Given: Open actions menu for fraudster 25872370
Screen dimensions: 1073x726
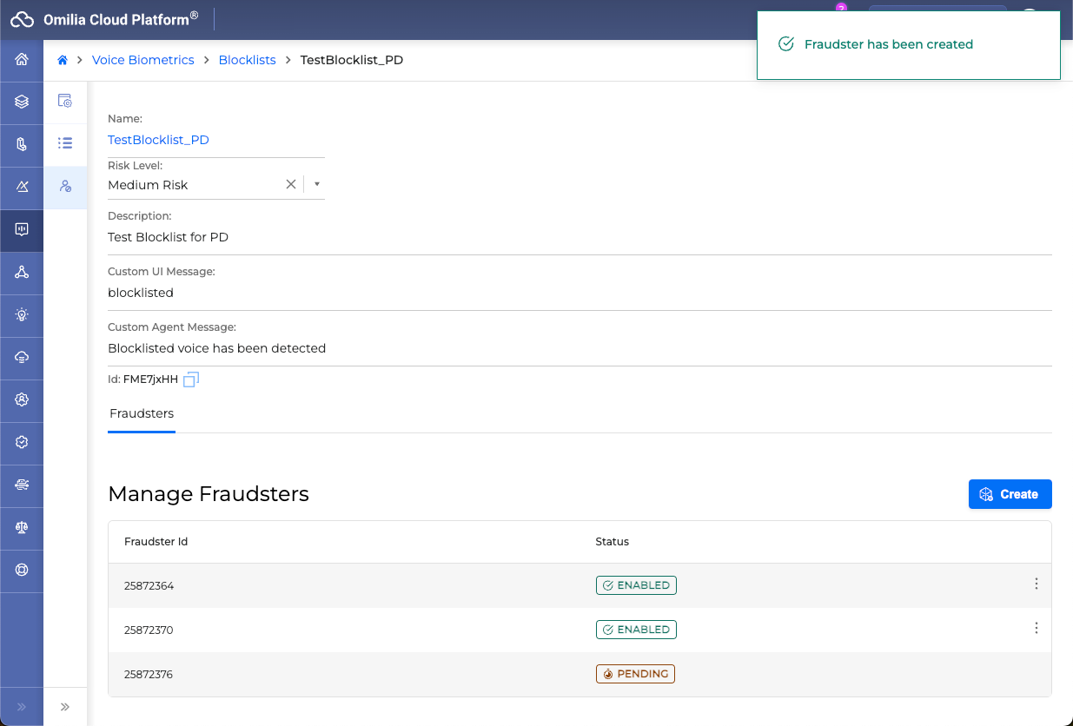Looking at the screenshot, I should [x=1036, y=629].
